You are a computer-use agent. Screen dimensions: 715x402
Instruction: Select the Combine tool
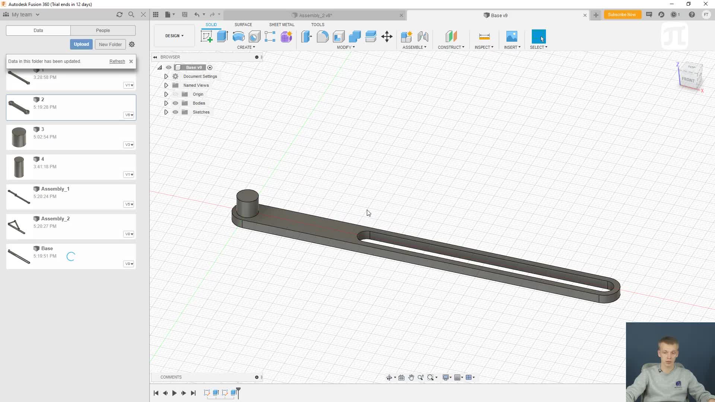[355, 36]
